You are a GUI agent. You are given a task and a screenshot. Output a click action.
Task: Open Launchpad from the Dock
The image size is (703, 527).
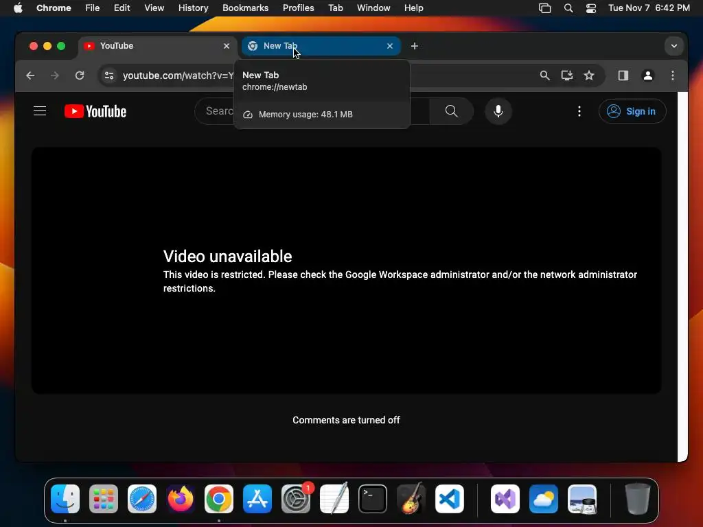[x=104, y=499]
